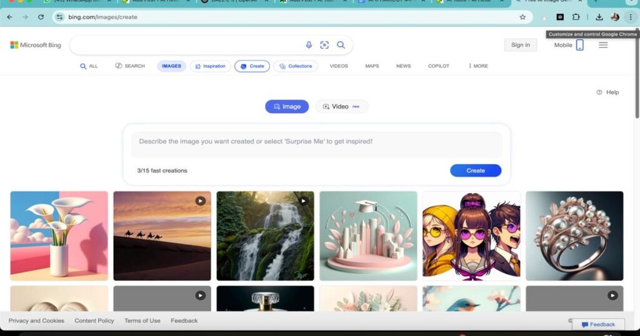Click the Sign in button
The width and height of the screenshot is (640, 336).
pos(520,45)
